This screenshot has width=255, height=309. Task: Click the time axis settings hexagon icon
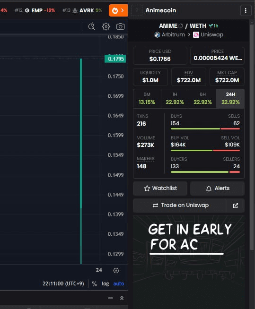pos(116,270)
